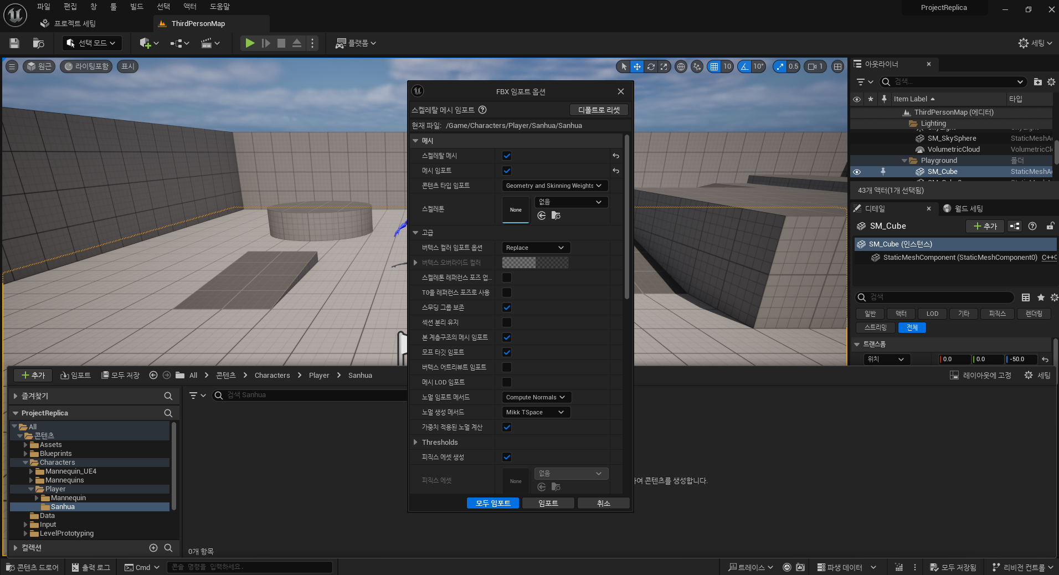Show only favorites star in Details

pyautogui.click(x=1041, y=297)
